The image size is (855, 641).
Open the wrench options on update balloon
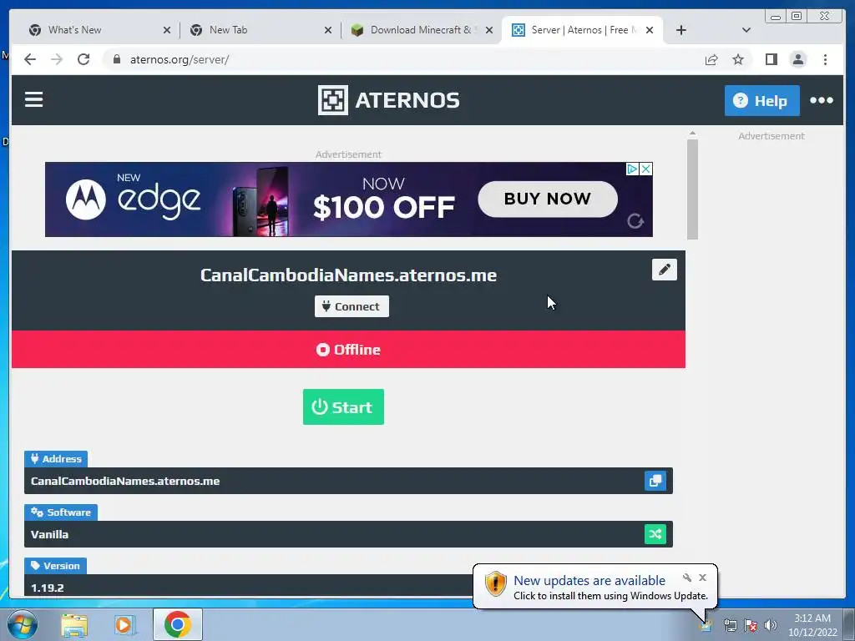[687, 578]
